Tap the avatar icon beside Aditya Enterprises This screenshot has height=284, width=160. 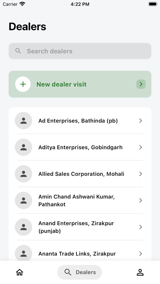coord(23,147)
